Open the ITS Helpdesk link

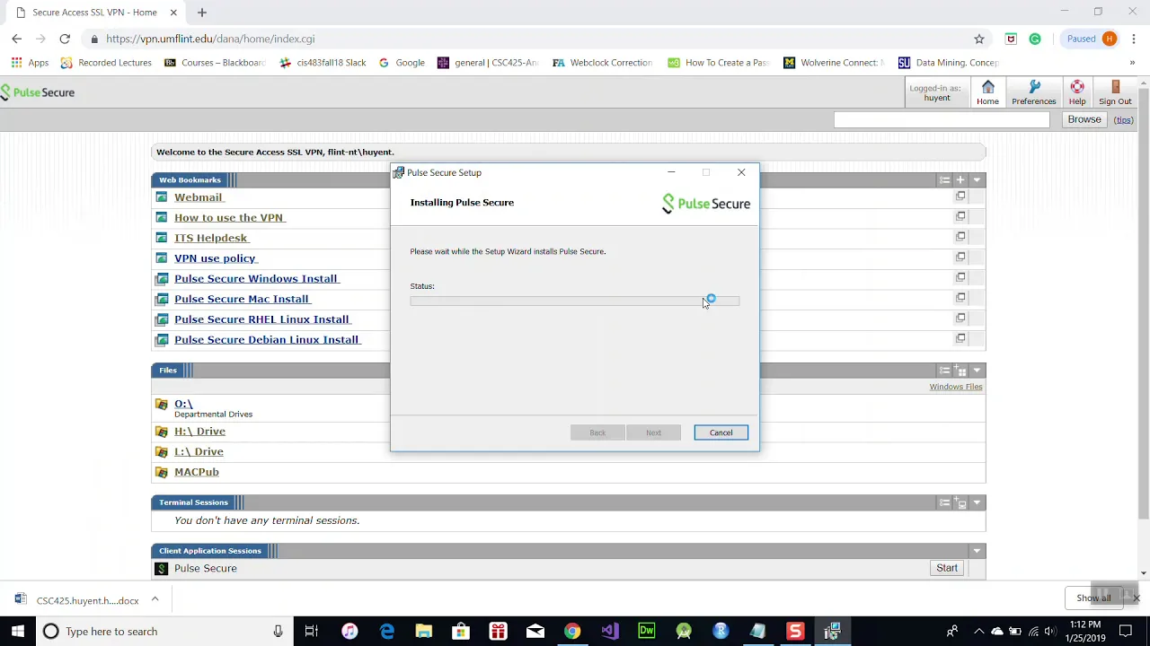coord(210,238)
